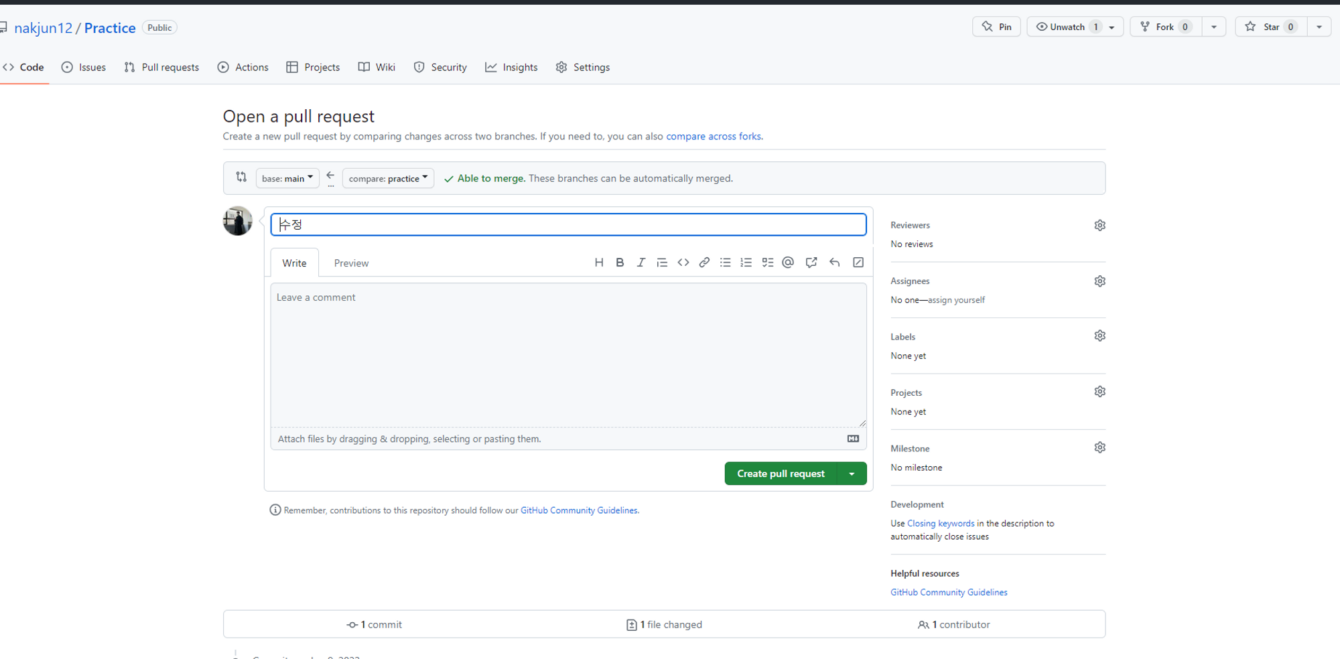
Task: Expand the Unwatch notification dropdown arrow
Action: pos(1112,27)
